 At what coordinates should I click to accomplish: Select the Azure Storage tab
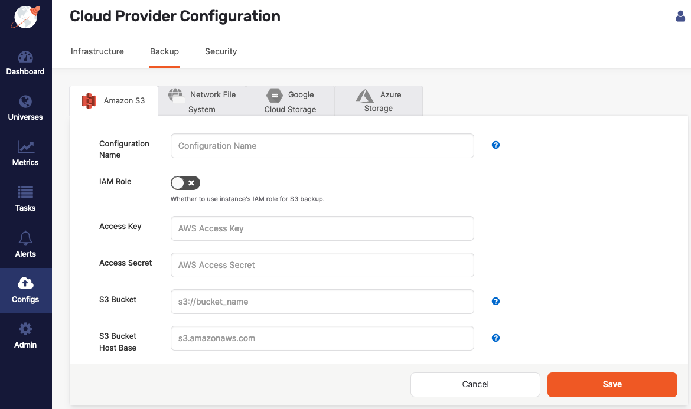click(x=379, y=101)
